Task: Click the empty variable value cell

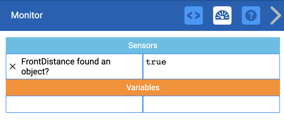Action: point(211,104)
